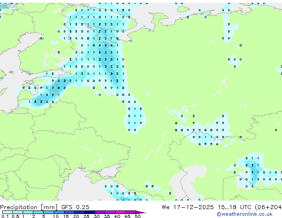Screen dimensions: 282x218
Task: Click the '(06+204' forecast run text
Action: (268, 207)
